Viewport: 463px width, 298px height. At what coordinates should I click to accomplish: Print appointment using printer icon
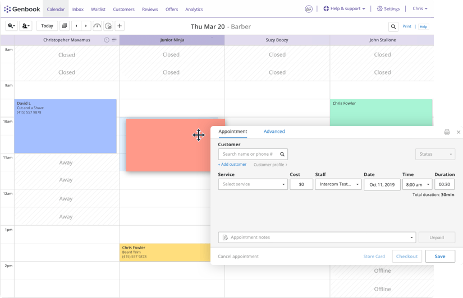click(447, 132)
